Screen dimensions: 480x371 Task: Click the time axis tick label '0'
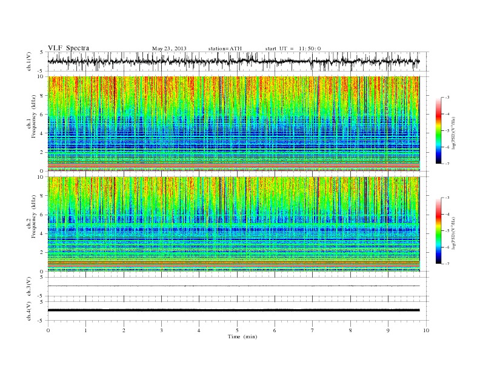point(48,330)
